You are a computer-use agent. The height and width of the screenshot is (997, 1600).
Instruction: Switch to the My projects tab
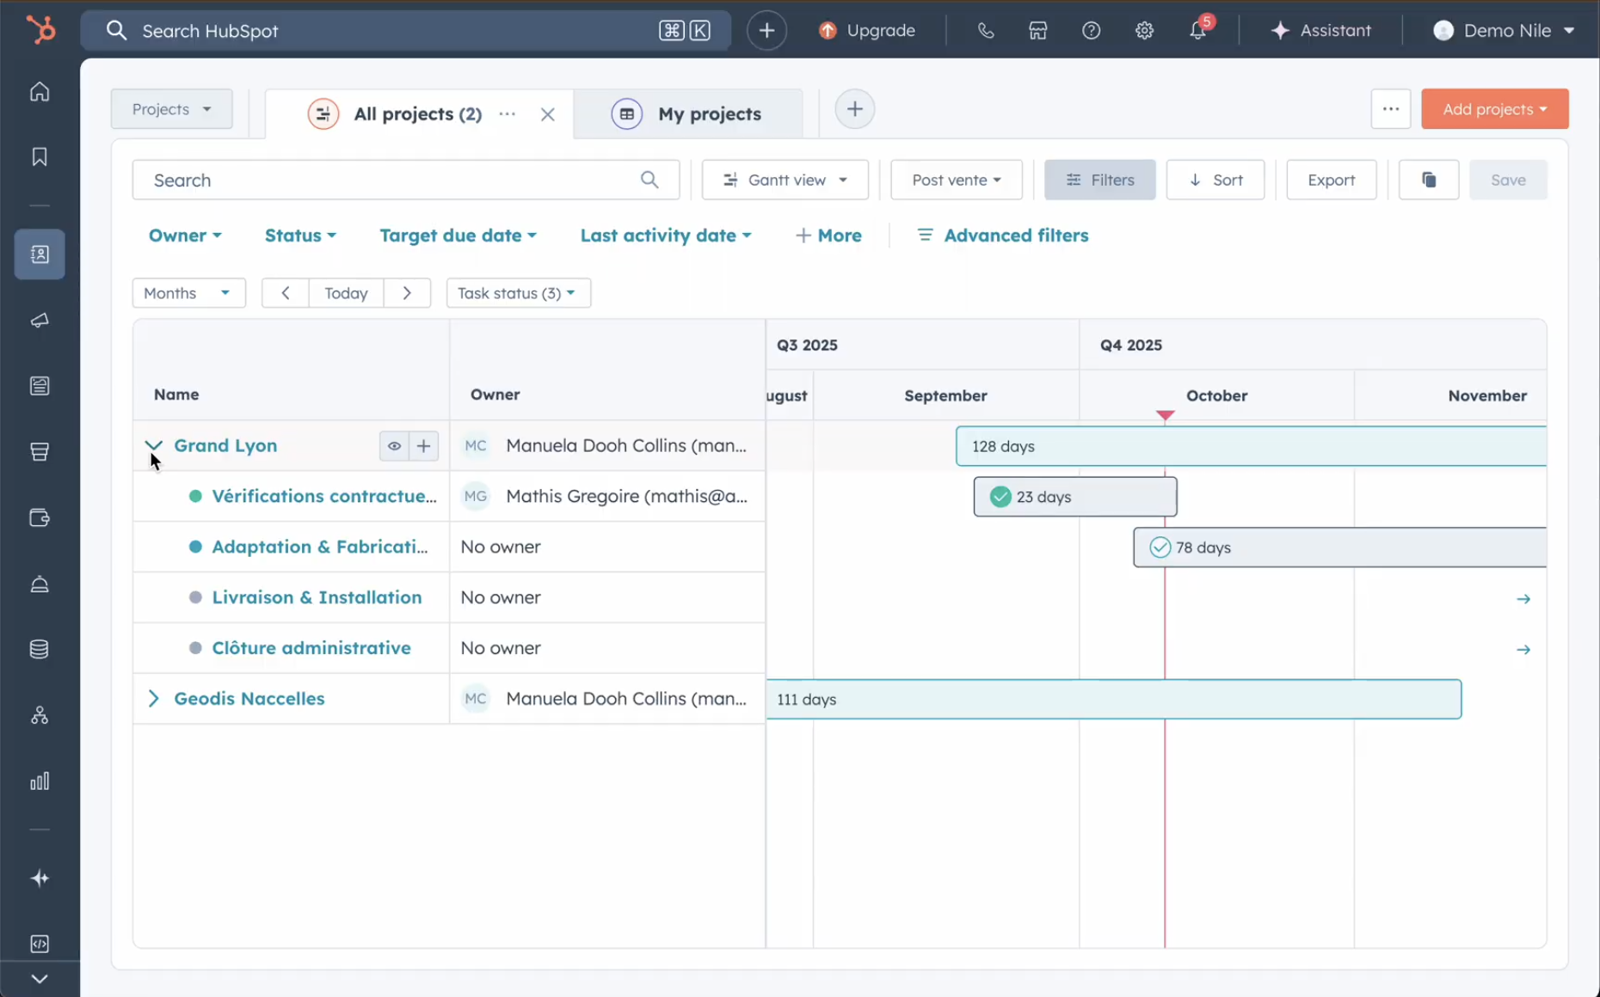(709, 113)
